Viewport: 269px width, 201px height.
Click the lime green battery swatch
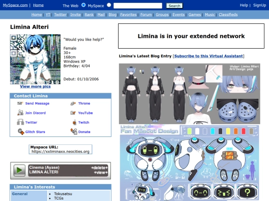pyautogui.click(x=189, y=131)
